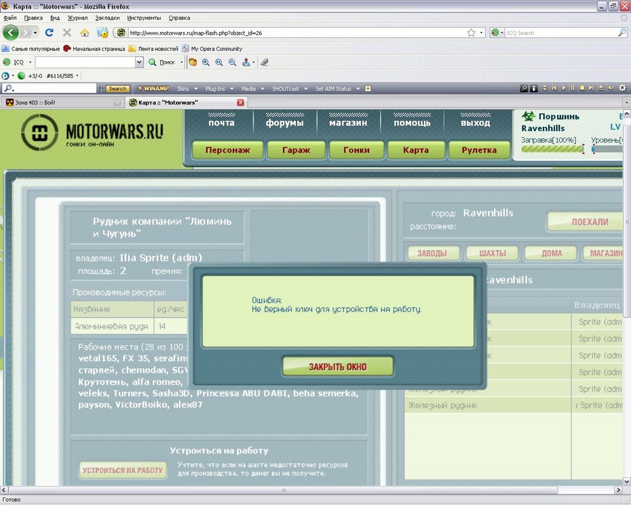This screenshot has height=505, width=631.
Task: Go back with the green Back arrow
Action: (10, 33)
